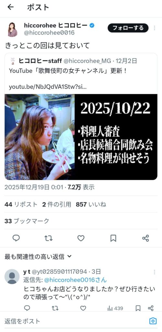Image resolution: width=162 pixels, height=332 pixels.
Task: Like the main post with the heart icon
Action: point(81,238)
